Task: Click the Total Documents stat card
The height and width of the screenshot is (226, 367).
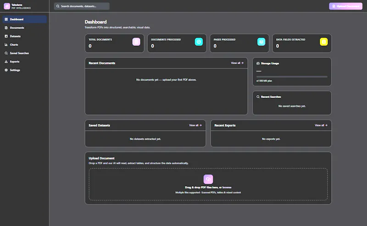Action: [114, 43]
